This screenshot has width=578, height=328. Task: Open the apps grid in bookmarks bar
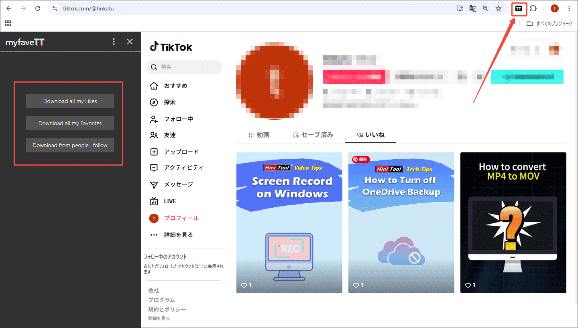coord(8,23)
